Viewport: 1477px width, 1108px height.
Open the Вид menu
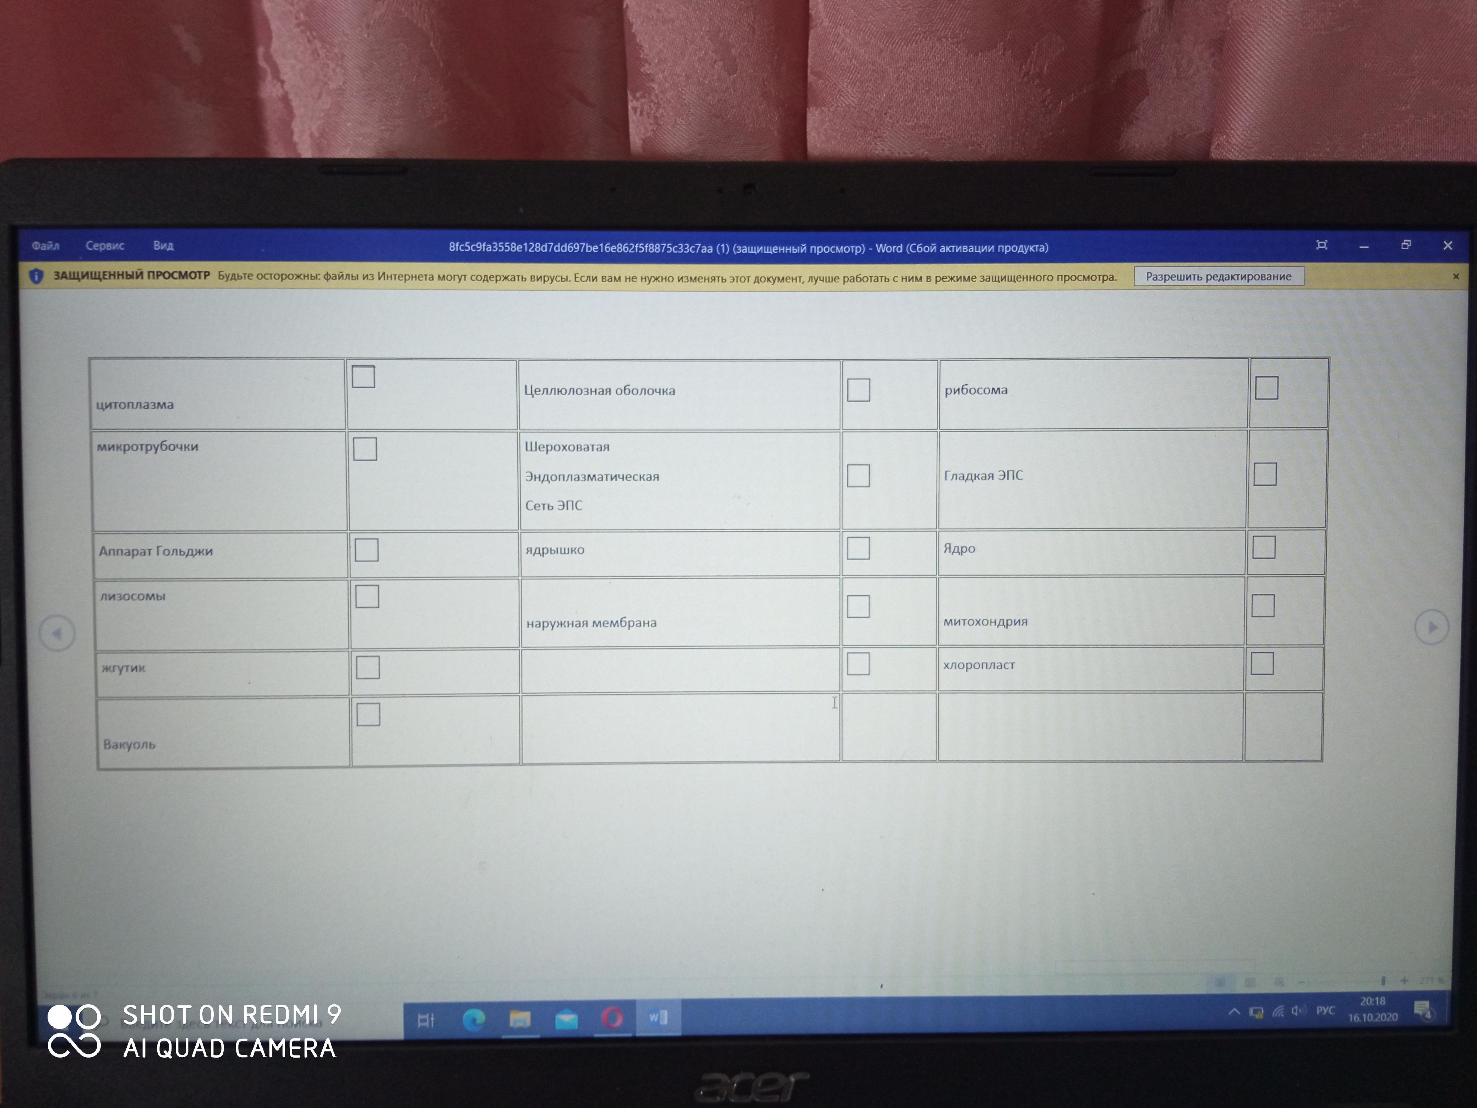click(x=163, y=246)
